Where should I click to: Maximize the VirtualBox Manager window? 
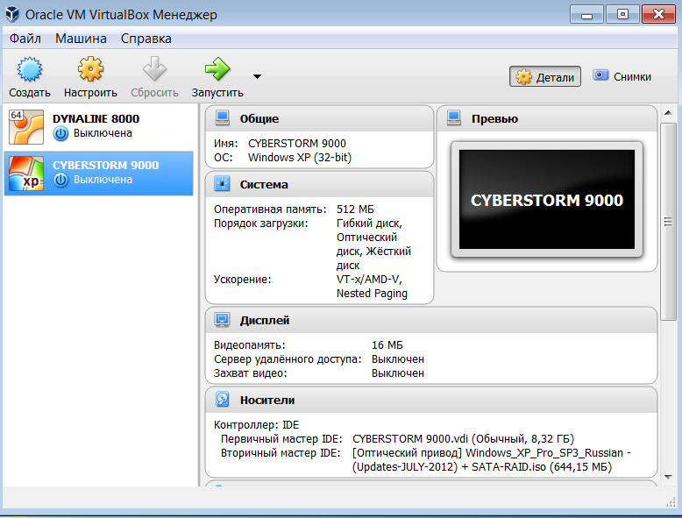point(622,14)
